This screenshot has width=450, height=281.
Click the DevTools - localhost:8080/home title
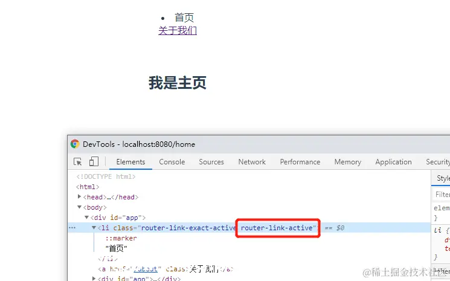pyautogui.click(x=139, y=144)
